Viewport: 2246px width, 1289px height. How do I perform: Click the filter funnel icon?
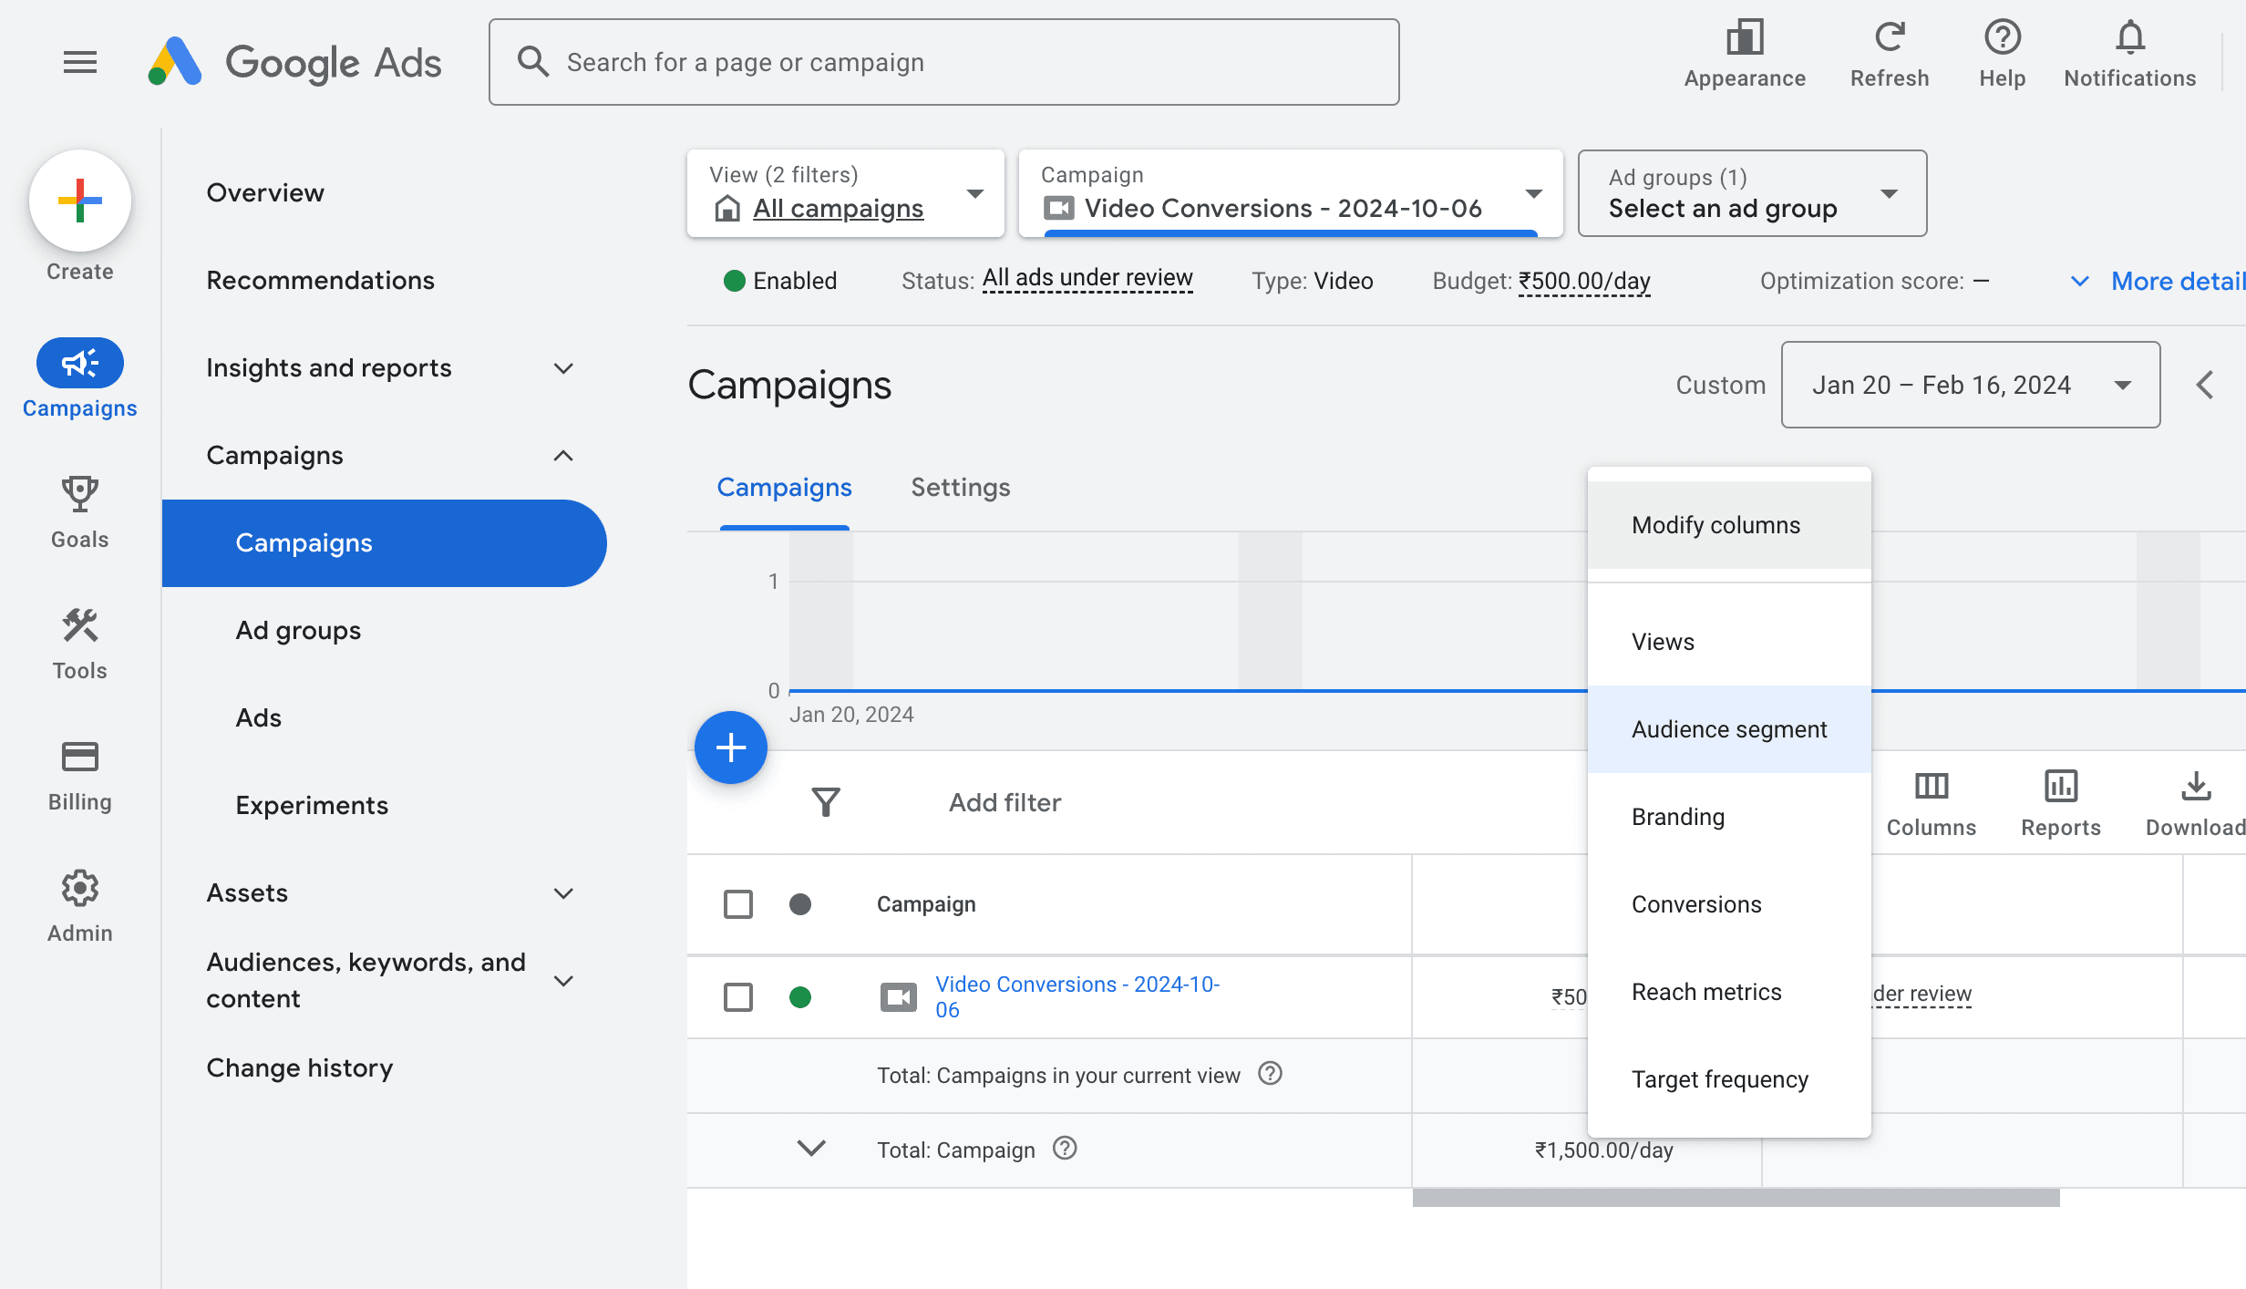coord(825,802)
